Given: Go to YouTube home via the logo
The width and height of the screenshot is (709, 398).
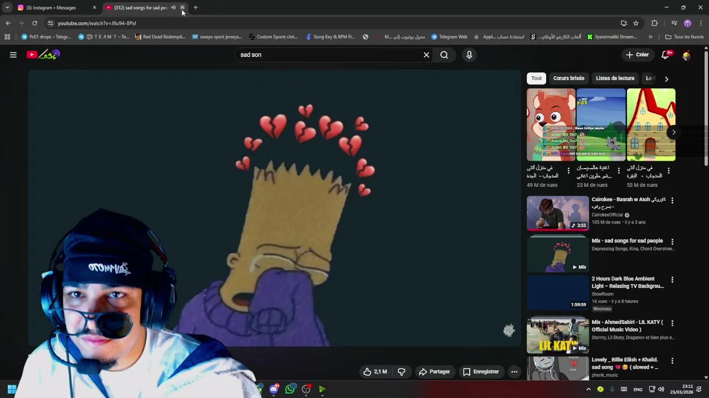Looking at the screenshot, I should tap(43, 55).
